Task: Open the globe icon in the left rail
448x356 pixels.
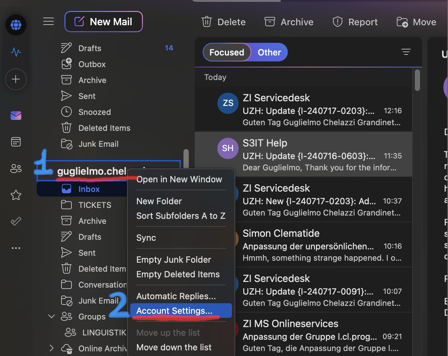Action: pyautogui.click(x=16, y=25)
